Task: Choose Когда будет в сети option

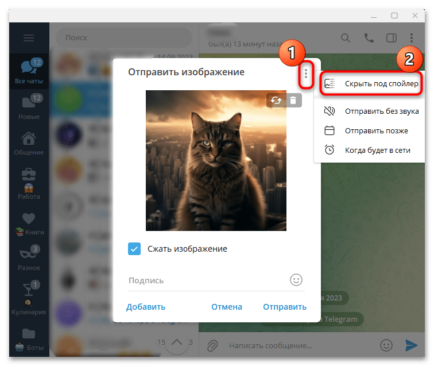Action: point(371,150)
